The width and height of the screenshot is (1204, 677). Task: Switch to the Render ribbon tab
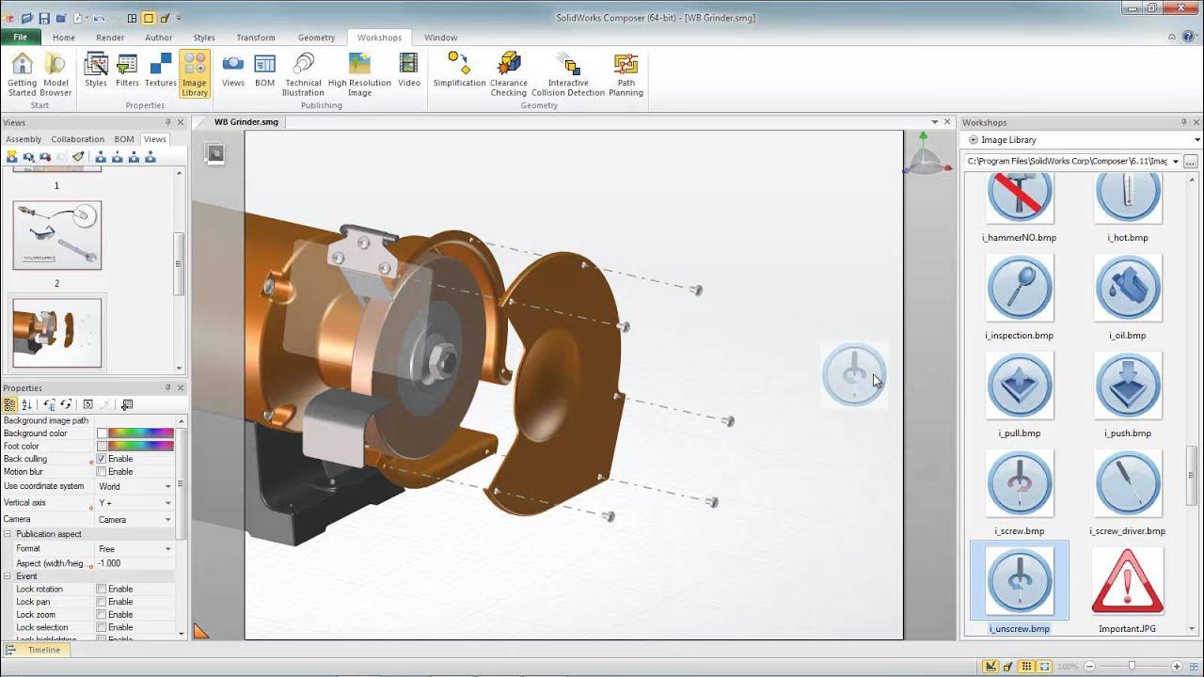[x=110, y=38]
